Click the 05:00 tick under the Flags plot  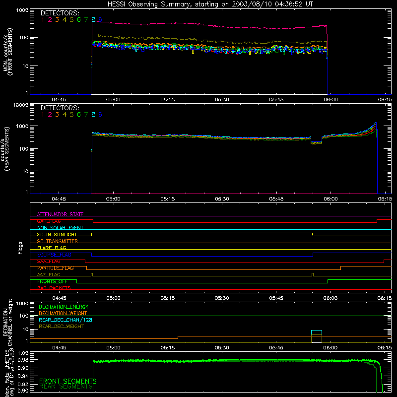[113, 298]
